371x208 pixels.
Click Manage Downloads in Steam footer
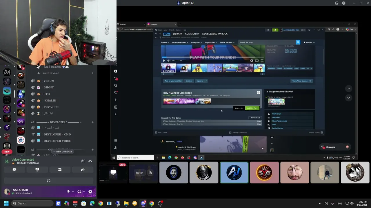[x=238, y=133]
